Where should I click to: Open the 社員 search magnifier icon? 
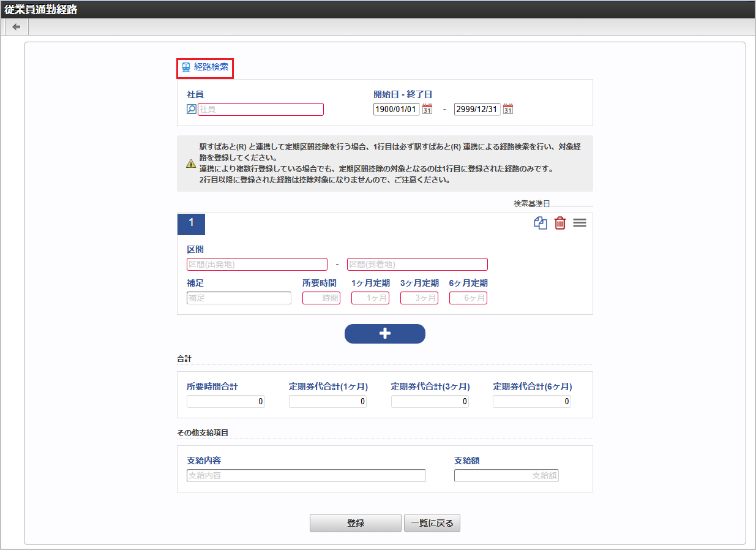point(191,109)
